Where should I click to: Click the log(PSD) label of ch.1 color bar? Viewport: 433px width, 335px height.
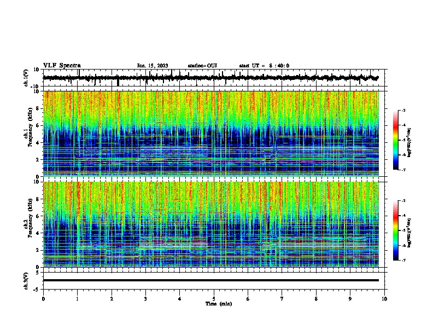[x=409, y=143]
